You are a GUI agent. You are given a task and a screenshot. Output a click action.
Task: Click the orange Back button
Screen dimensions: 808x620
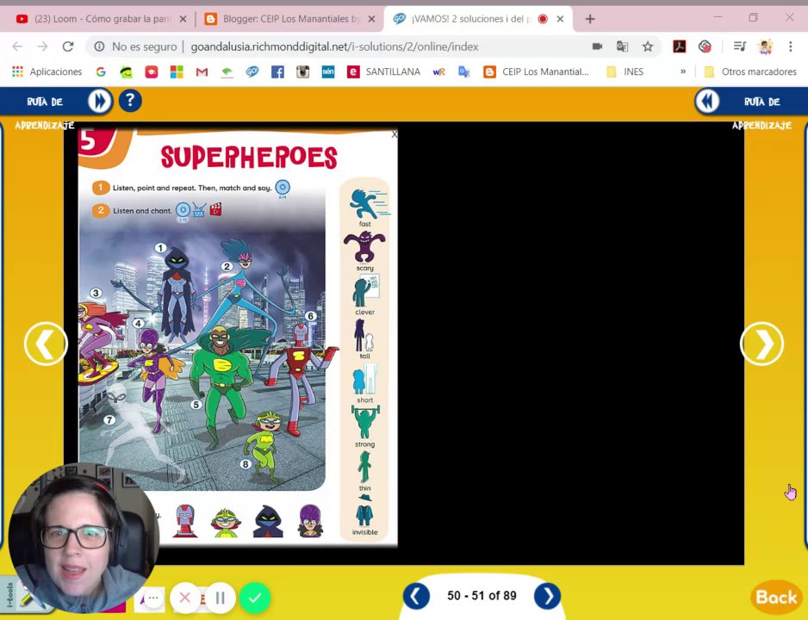[776, 598]
